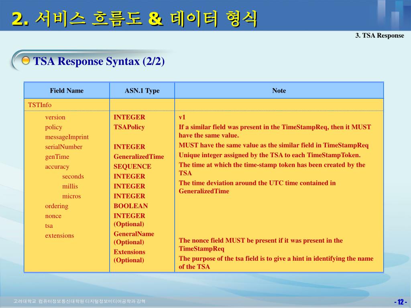Click the note 'The time at which the time-stamp token'

click(x=272, y=169)
